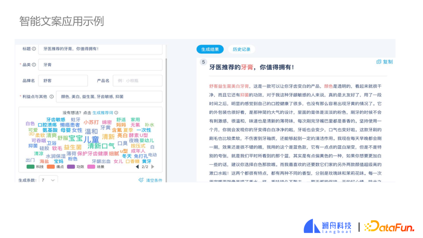This screenshot has height=238, width=423.
Task: Click the 复制 text button
Action: point(388,62)
